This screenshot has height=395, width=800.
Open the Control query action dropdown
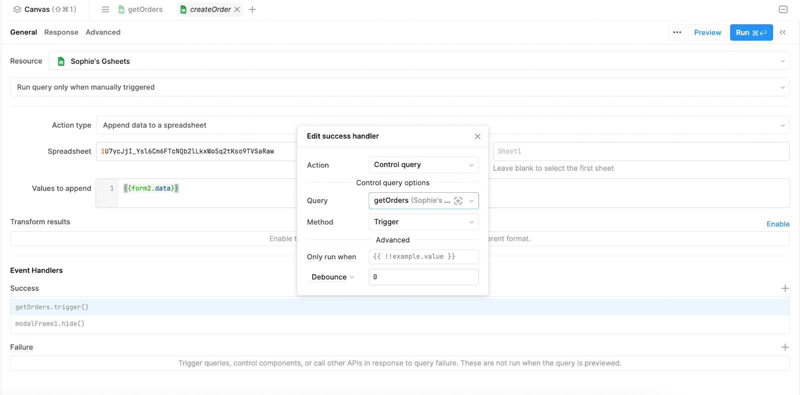click(x=423, y=165)
